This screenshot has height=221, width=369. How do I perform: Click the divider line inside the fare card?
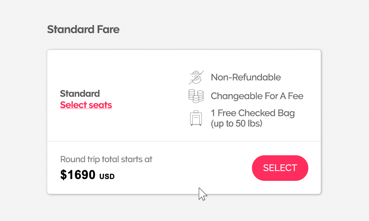[x=184, y=141]
